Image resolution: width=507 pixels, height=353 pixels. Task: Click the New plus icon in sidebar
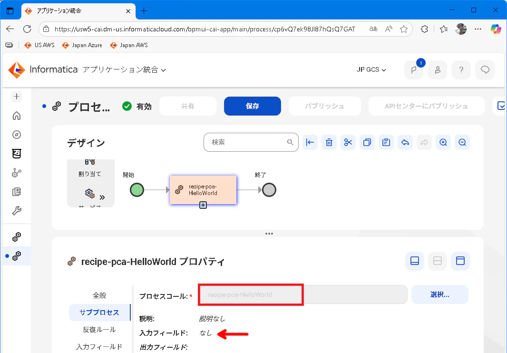pos(17,97)
